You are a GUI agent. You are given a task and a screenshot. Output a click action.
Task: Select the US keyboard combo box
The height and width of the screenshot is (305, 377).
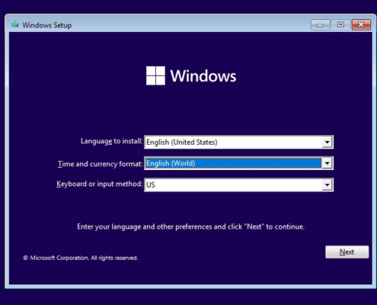pyautogui.click(x=238, y=185)
